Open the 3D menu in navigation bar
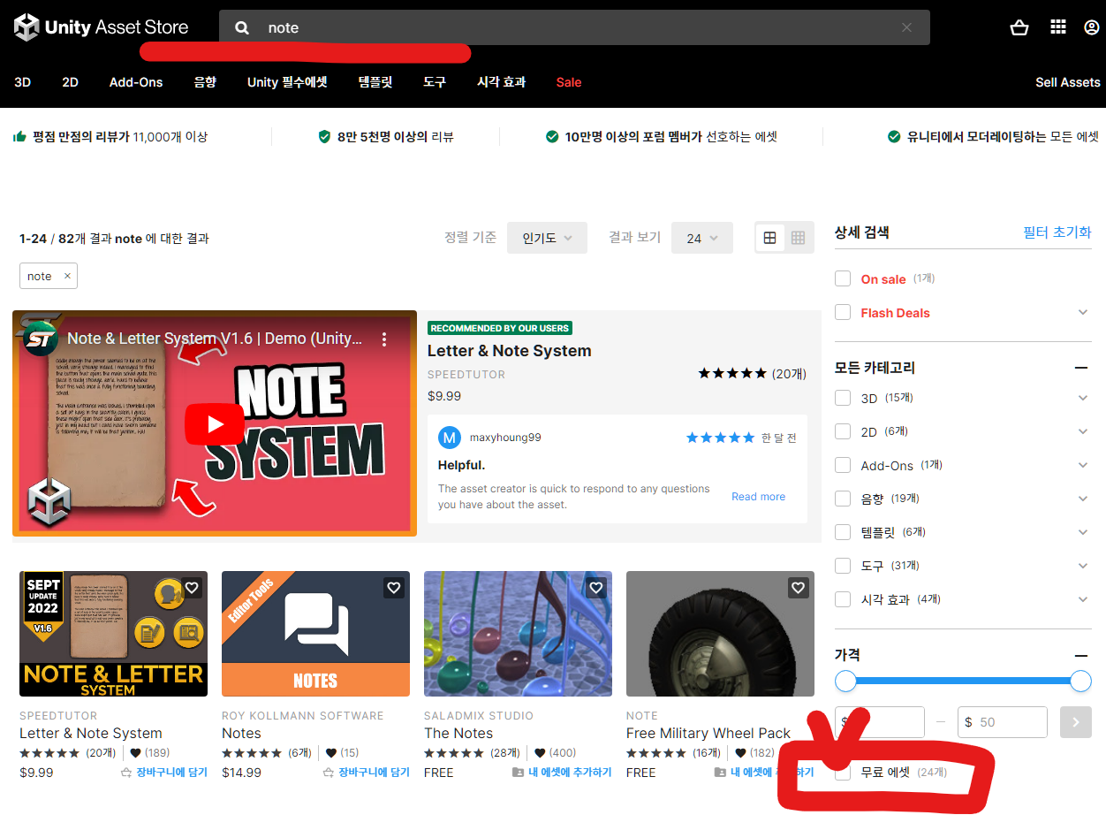The image size is (1106, 815). (x=22, y=82)
